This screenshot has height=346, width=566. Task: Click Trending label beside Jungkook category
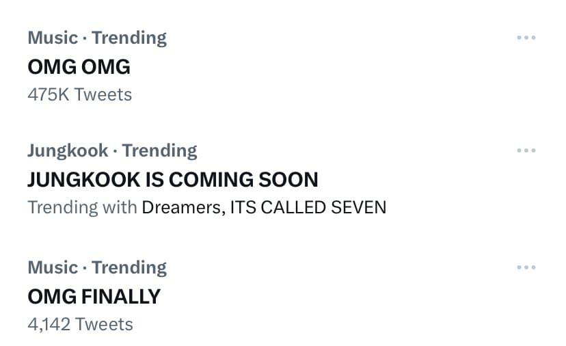[159, 150]
